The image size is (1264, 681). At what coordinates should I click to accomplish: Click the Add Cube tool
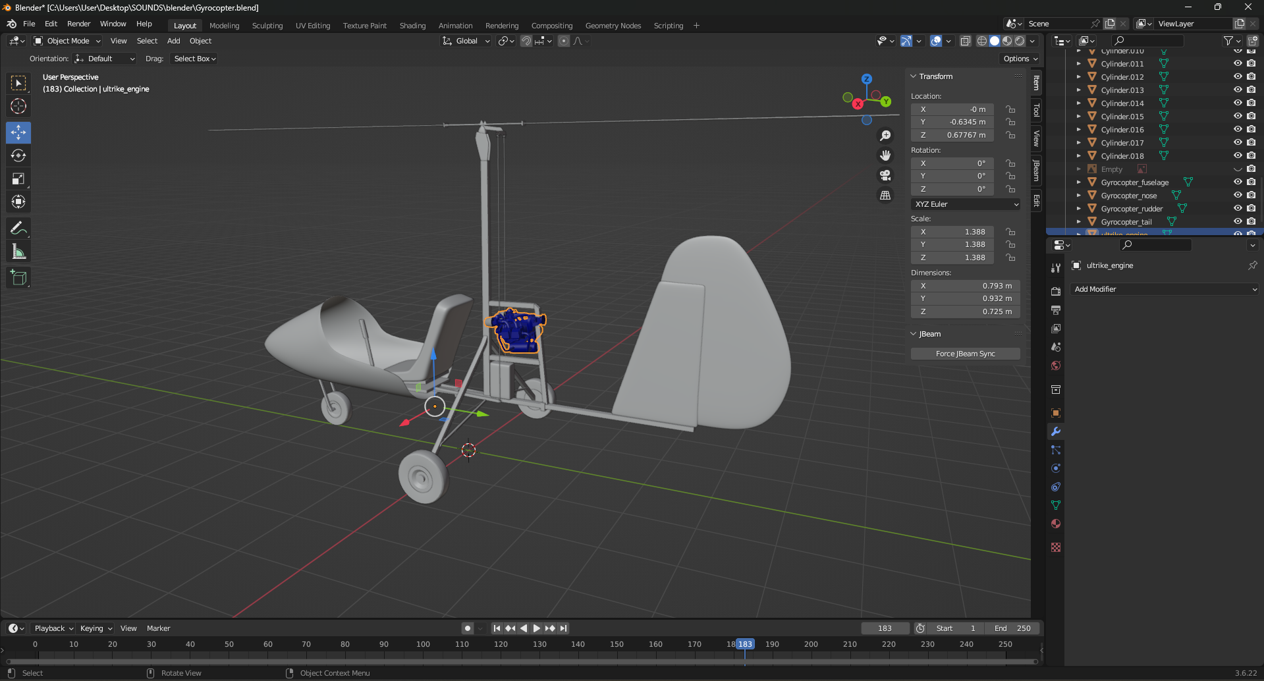[x=18, y=278]
